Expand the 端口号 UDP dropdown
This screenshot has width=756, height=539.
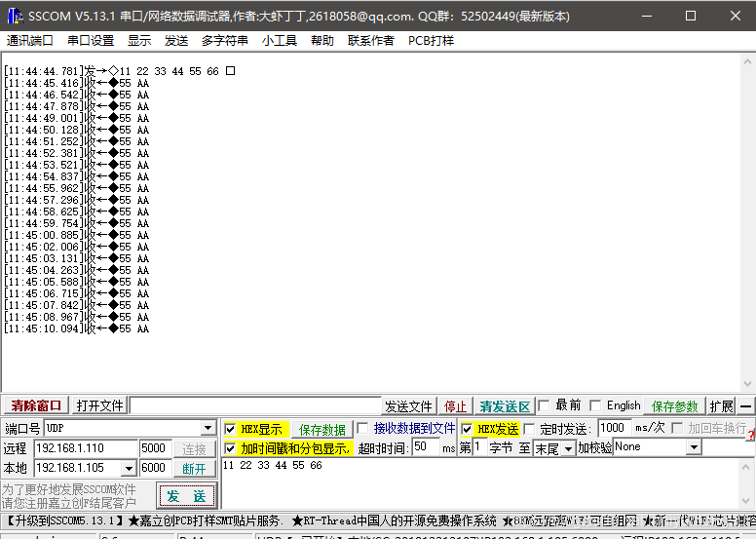(x=208, y=428)
